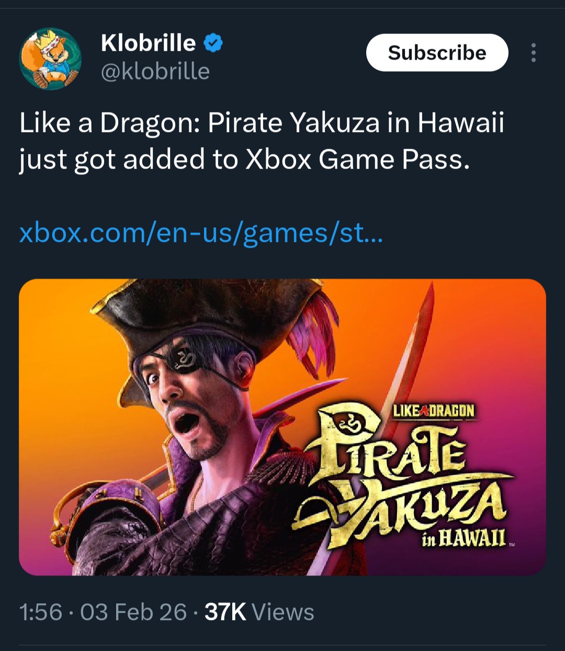This screenshot has width=565, height=651.
Task: Click the Klobrille display name
Action: [x=148, y=43]
